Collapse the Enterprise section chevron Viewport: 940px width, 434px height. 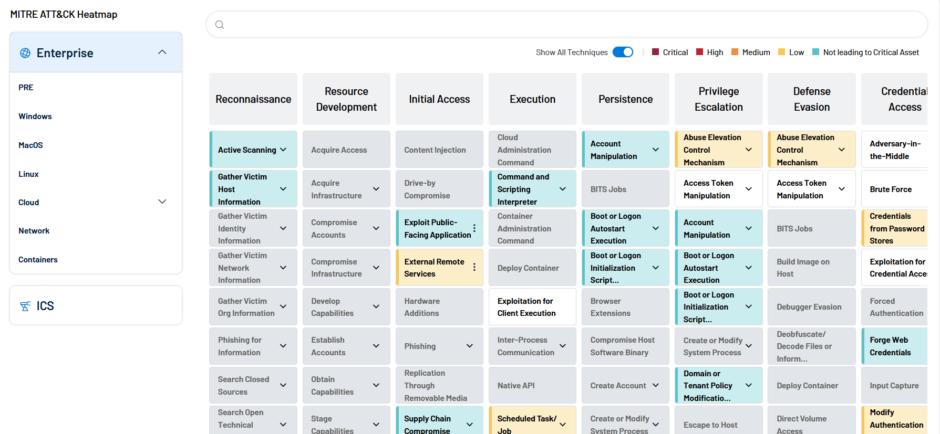coord(162,52)
